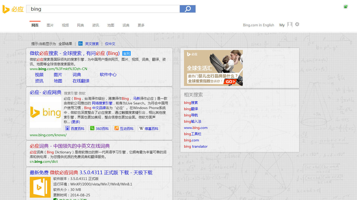Viewport: 357px width, 200px height.
Task: Switch to the 图片 images tab
Action: 50,25
